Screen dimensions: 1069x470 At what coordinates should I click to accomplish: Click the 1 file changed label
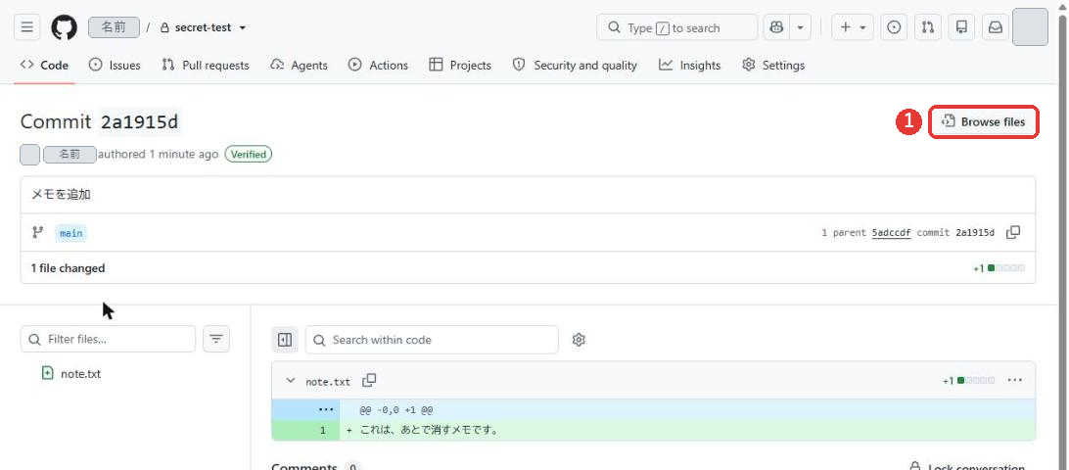pyautogui.click(x=69, y=268)
